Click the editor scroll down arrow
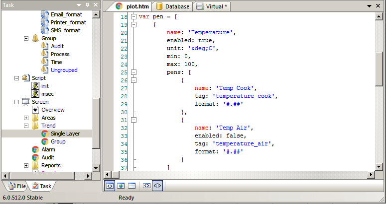The image size is (386, 204). pos(379,166)
